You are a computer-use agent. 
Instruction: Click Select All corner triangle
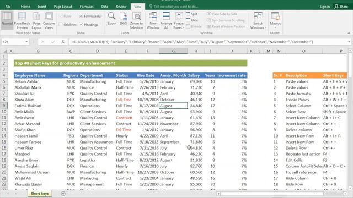[x=4, y=51]
